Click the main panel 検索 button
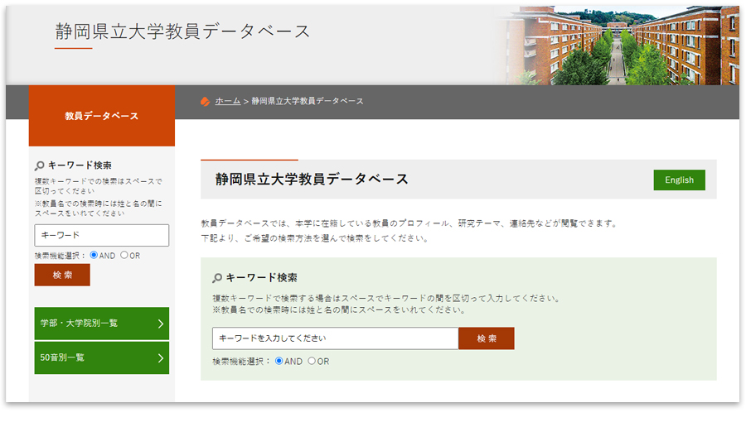 point(487,338)
